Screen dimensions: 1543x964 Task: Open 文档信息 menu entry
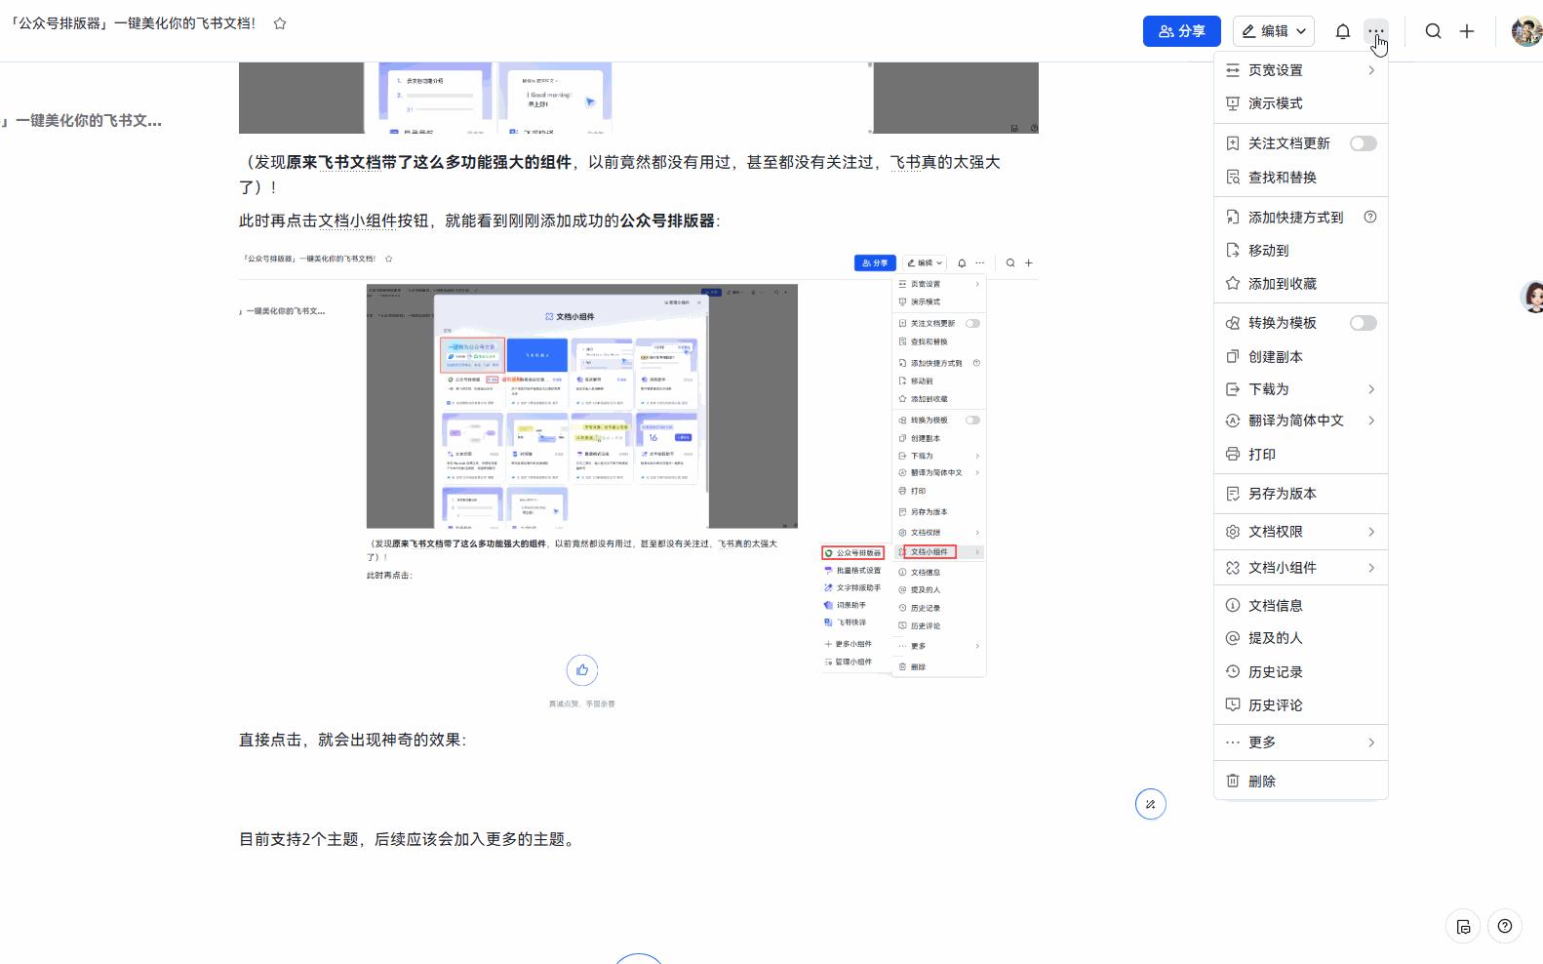point(1301,606)
